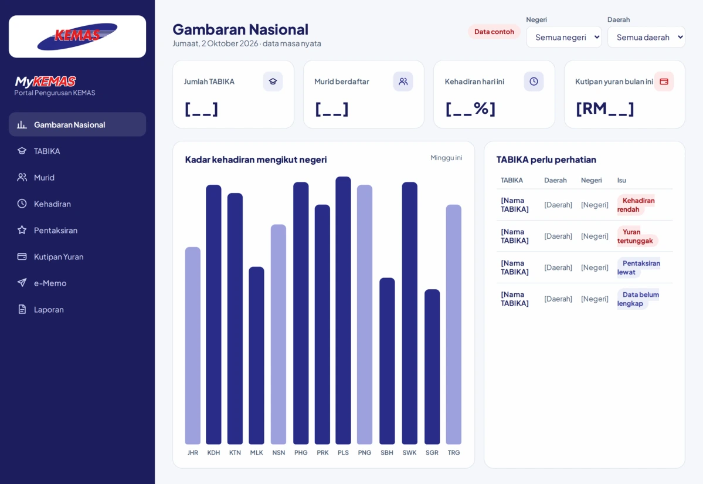Click the Kehadiran rendah issue tag
This screenshot has height=484, width=703.
pyautogui.click(x=636, y=205)
